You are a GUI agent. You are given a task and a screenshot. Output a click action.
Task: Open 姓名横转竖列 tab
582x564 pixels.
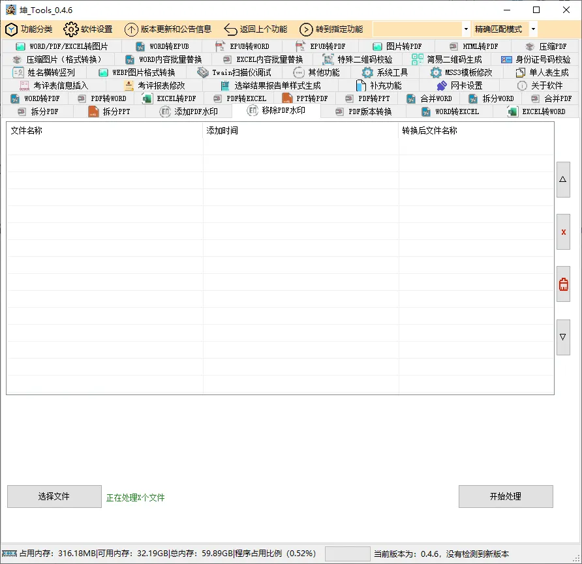(44, 72)
